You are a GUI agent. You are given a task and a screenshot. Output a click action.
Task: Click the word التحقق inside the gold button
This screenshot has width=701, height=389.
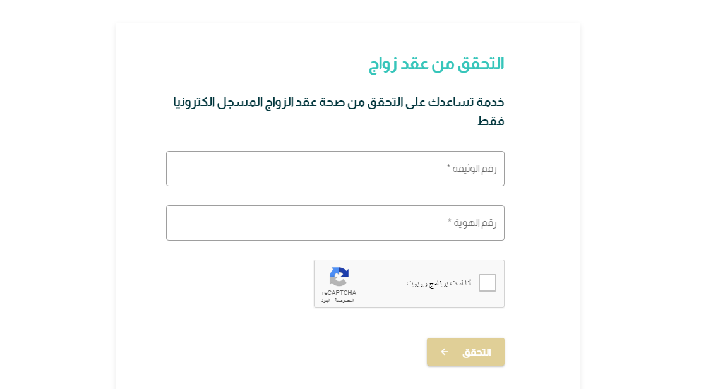coord(477,352)
